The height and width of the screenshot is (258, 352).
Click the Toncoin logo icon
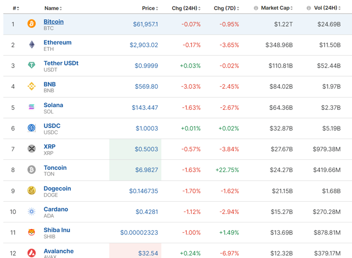(32, 170)
